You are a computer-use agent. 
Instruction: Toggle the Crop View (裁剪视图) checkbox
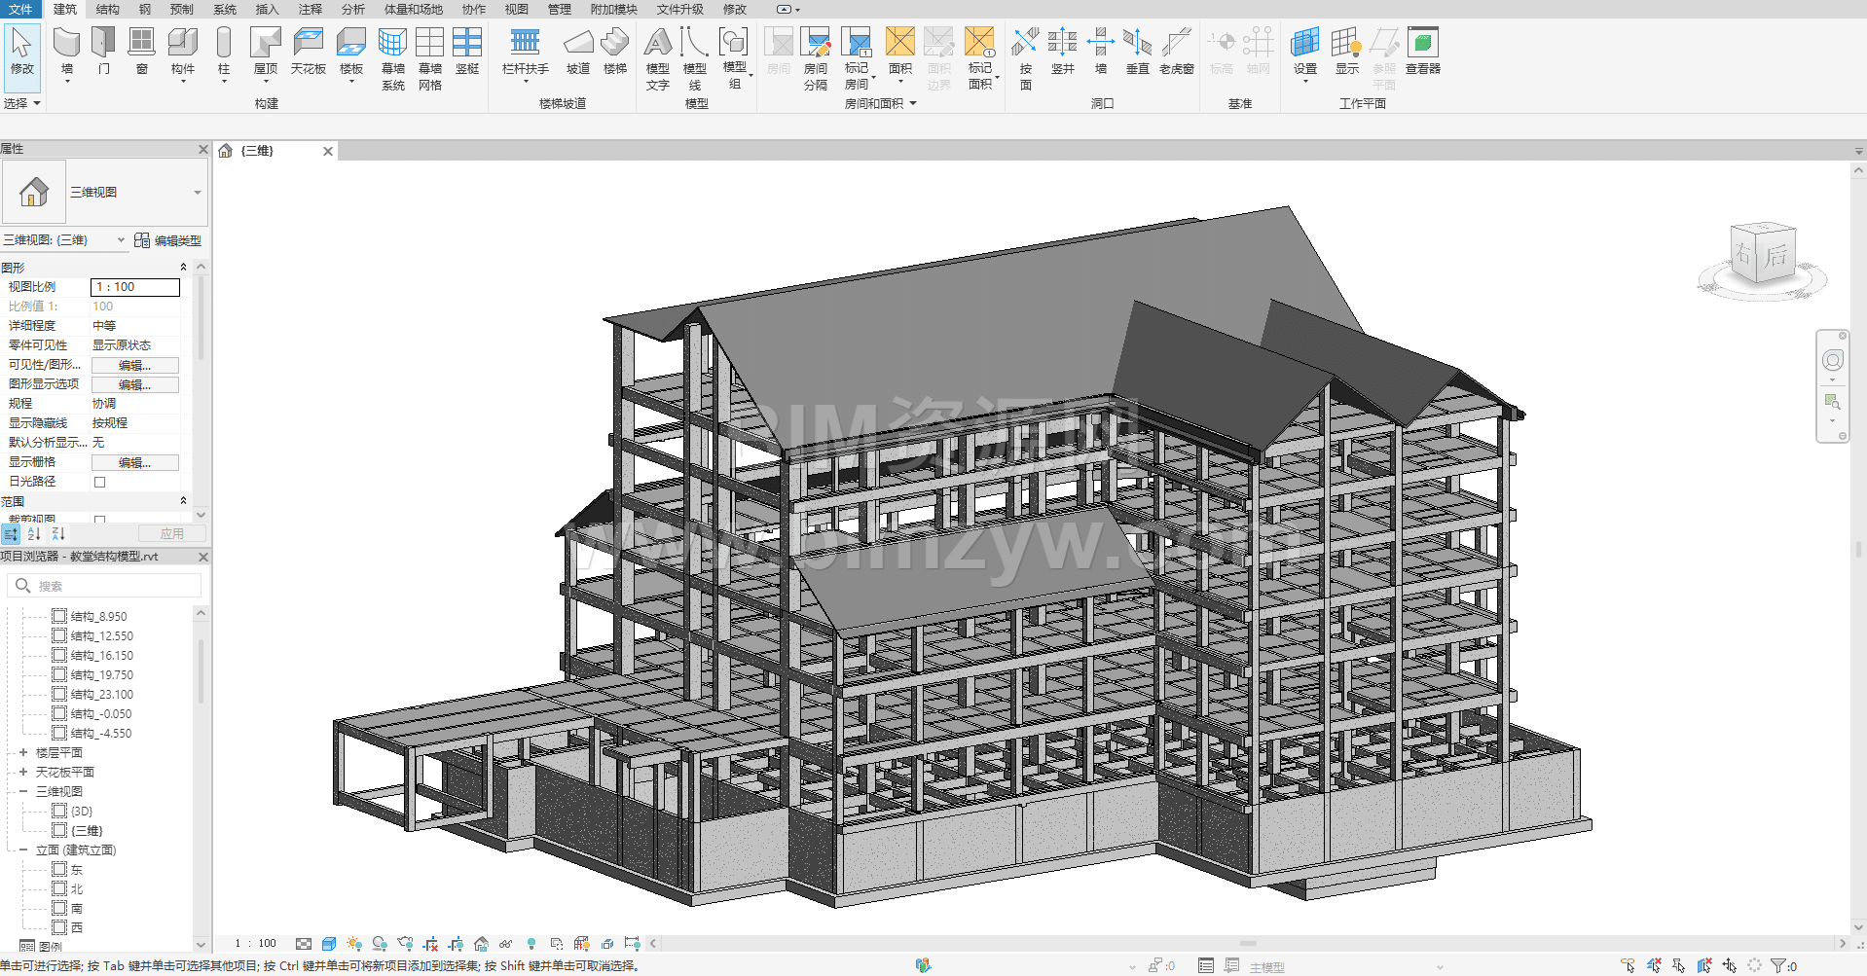tap(99, 520)
